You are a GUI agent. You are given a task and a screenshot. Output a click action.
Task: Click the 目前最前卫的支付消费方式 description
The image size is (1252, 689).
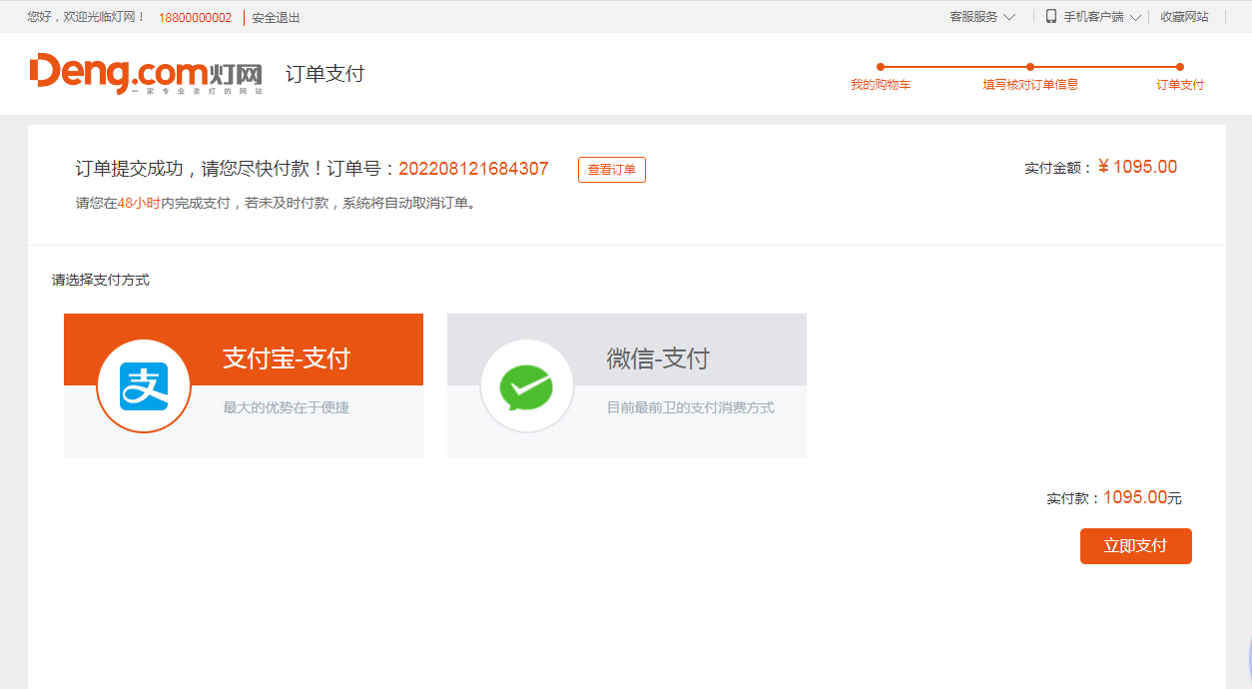[x=691, y=407]
